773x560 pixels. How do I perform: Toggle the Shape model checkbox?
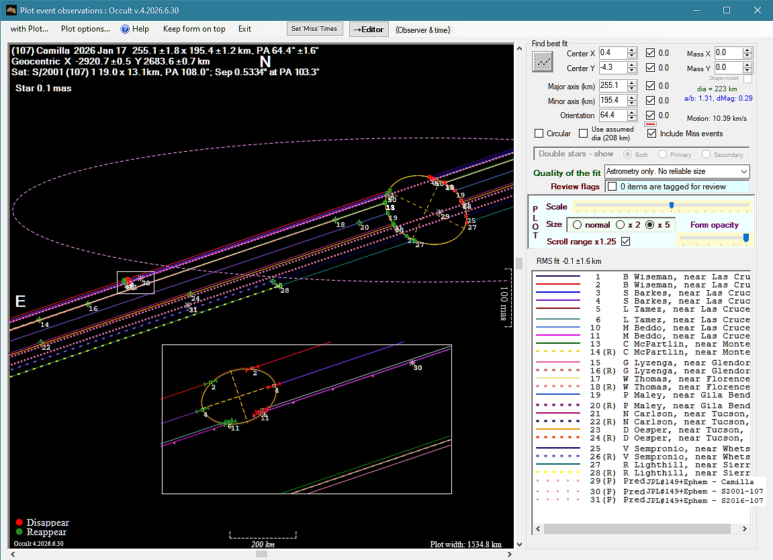(748, 79)
